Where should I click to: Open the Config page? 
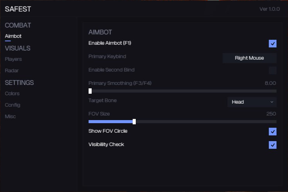(x=12, y=105)
